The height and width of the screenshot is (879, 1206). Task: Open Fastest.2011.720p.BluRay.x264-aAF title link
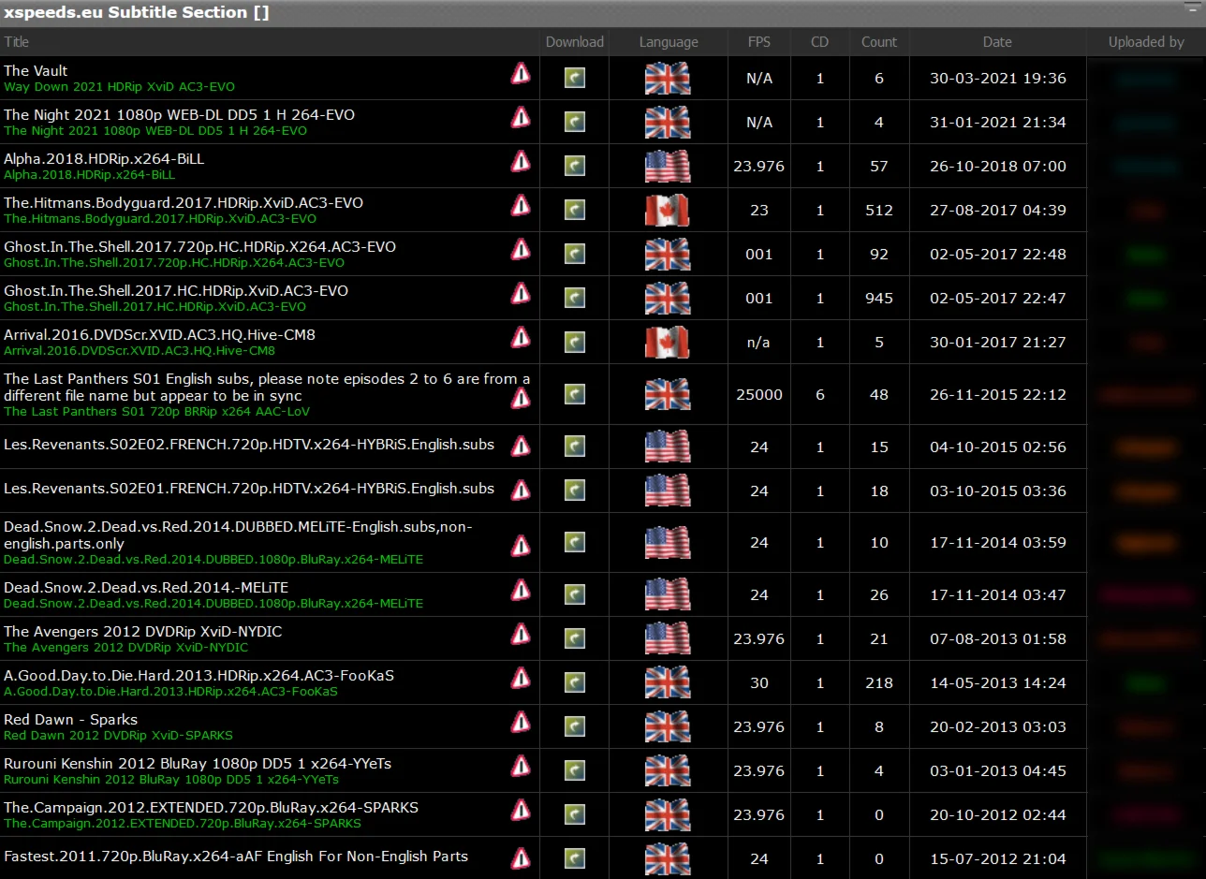[236, 856]
